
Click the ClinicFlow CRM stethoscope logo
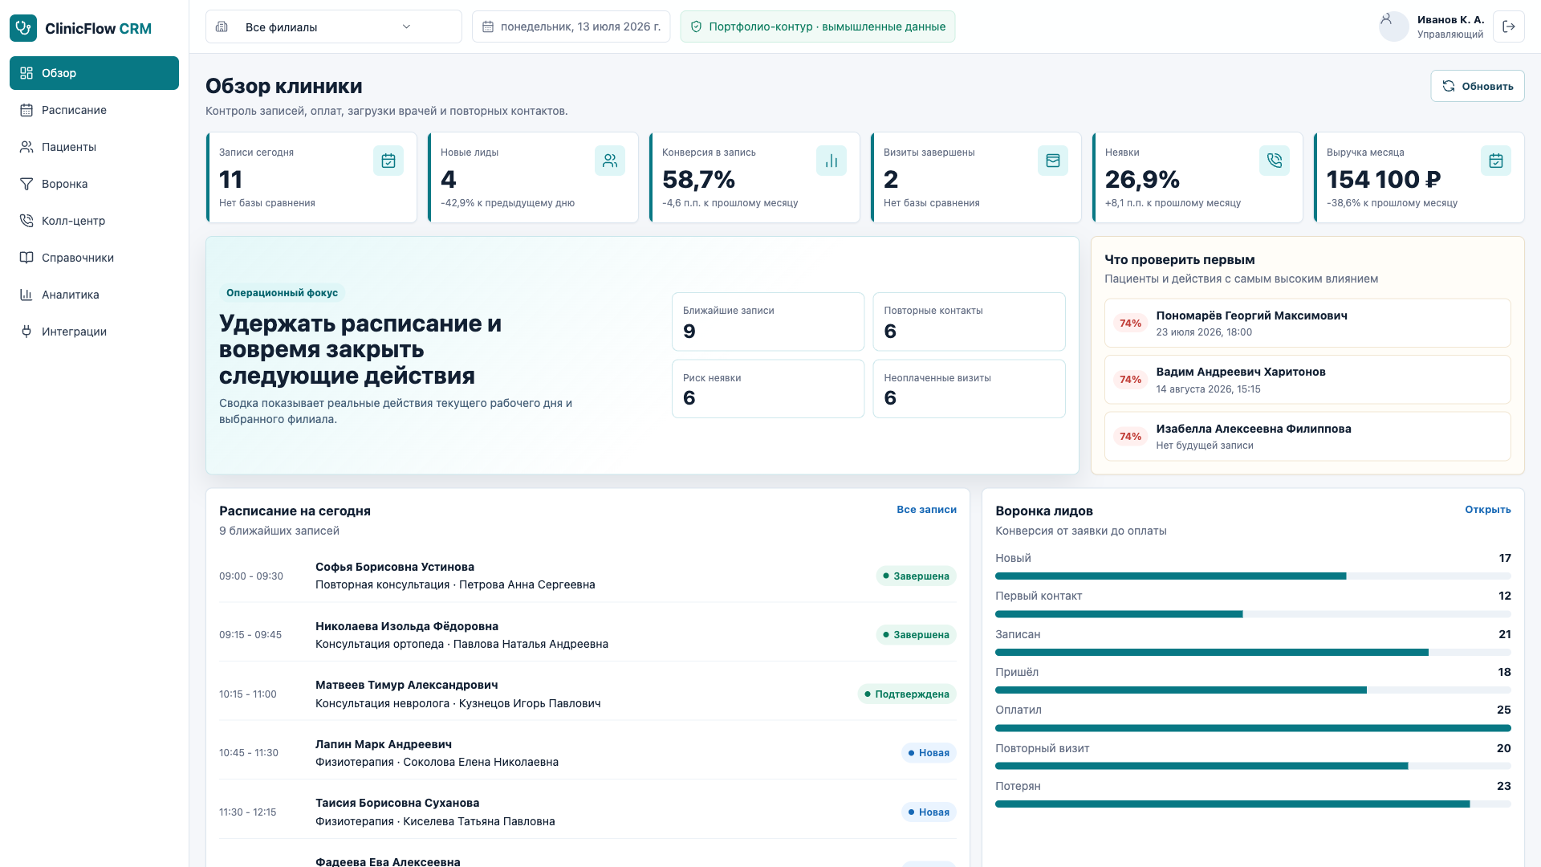23,28
